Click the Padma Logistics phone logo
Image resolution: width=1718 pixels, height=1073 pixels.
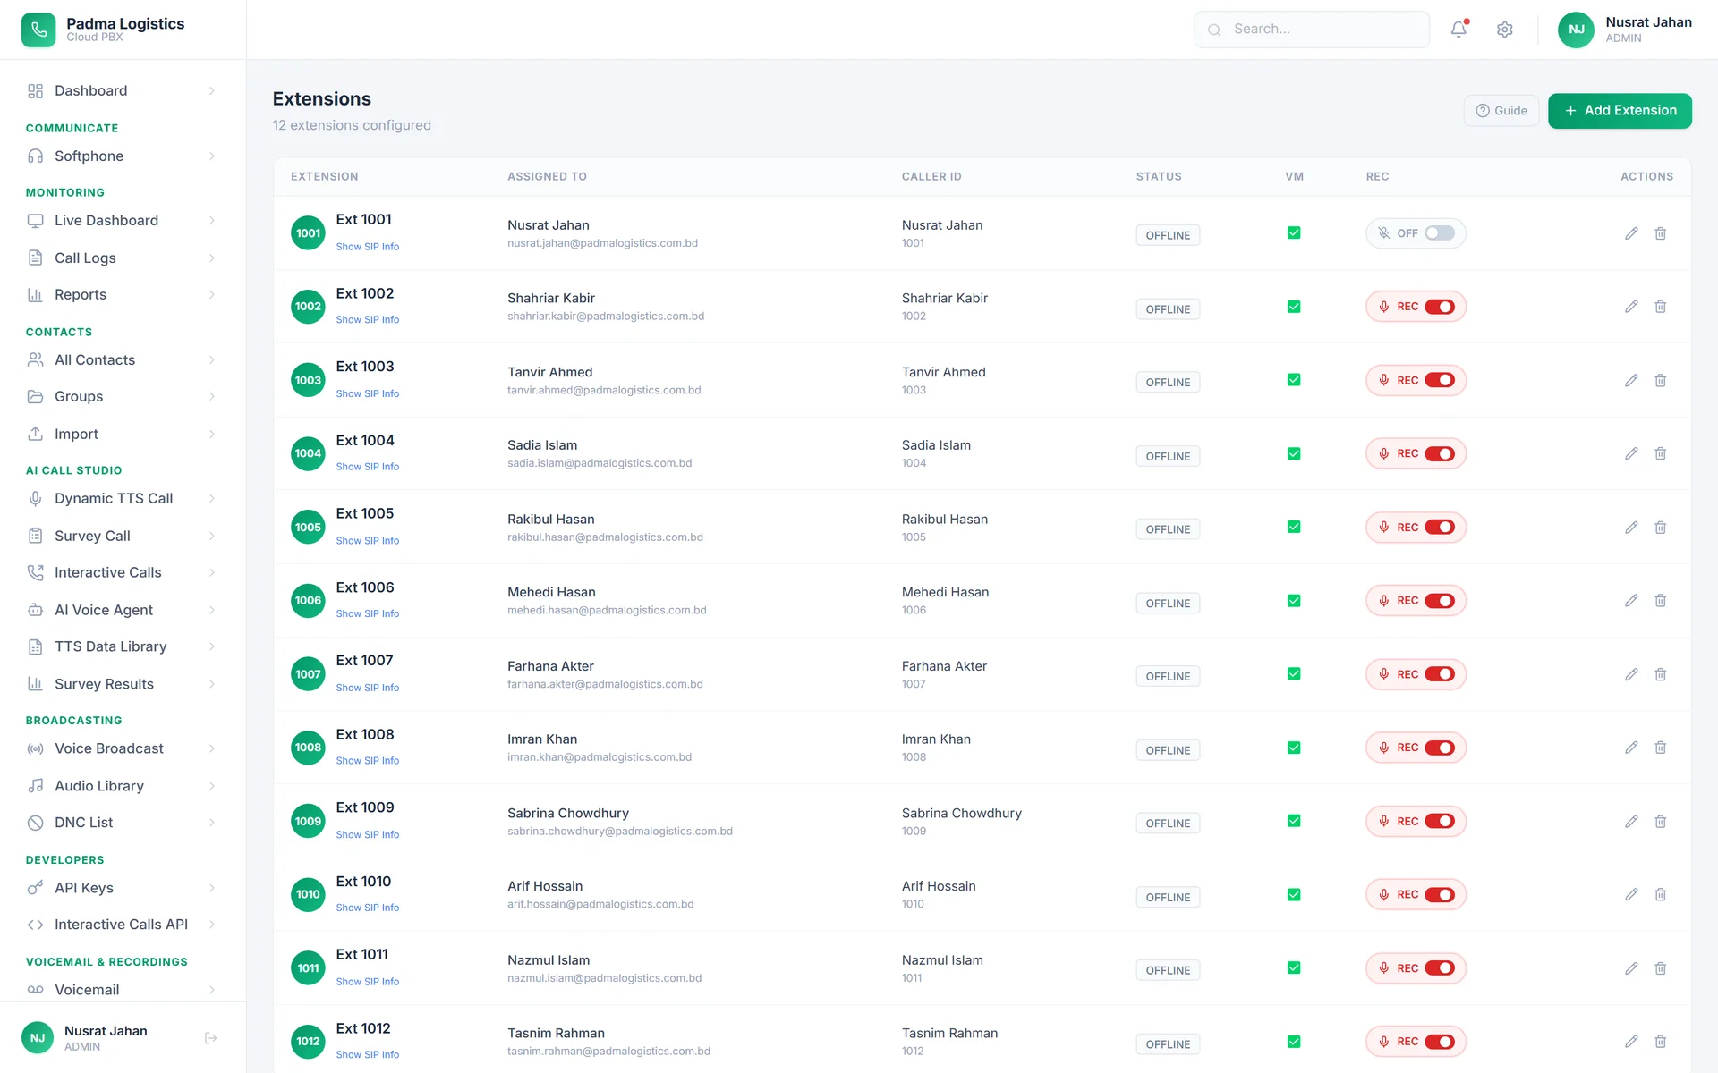click(38, 30)
